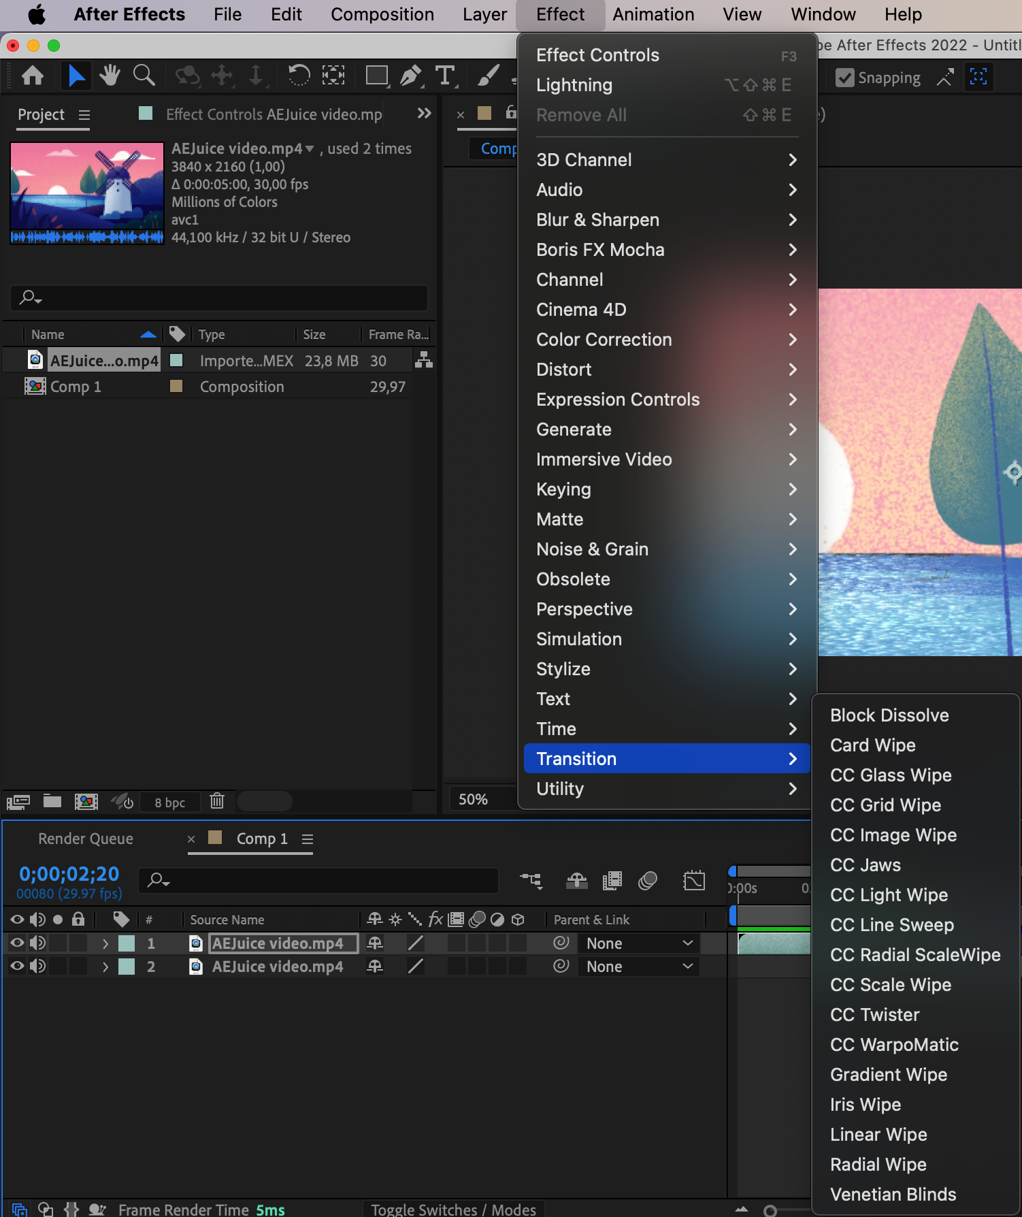Create new folder in Project panel
The width and height of the screenshot is (1022, 1217).
click(x=52, y=801)
